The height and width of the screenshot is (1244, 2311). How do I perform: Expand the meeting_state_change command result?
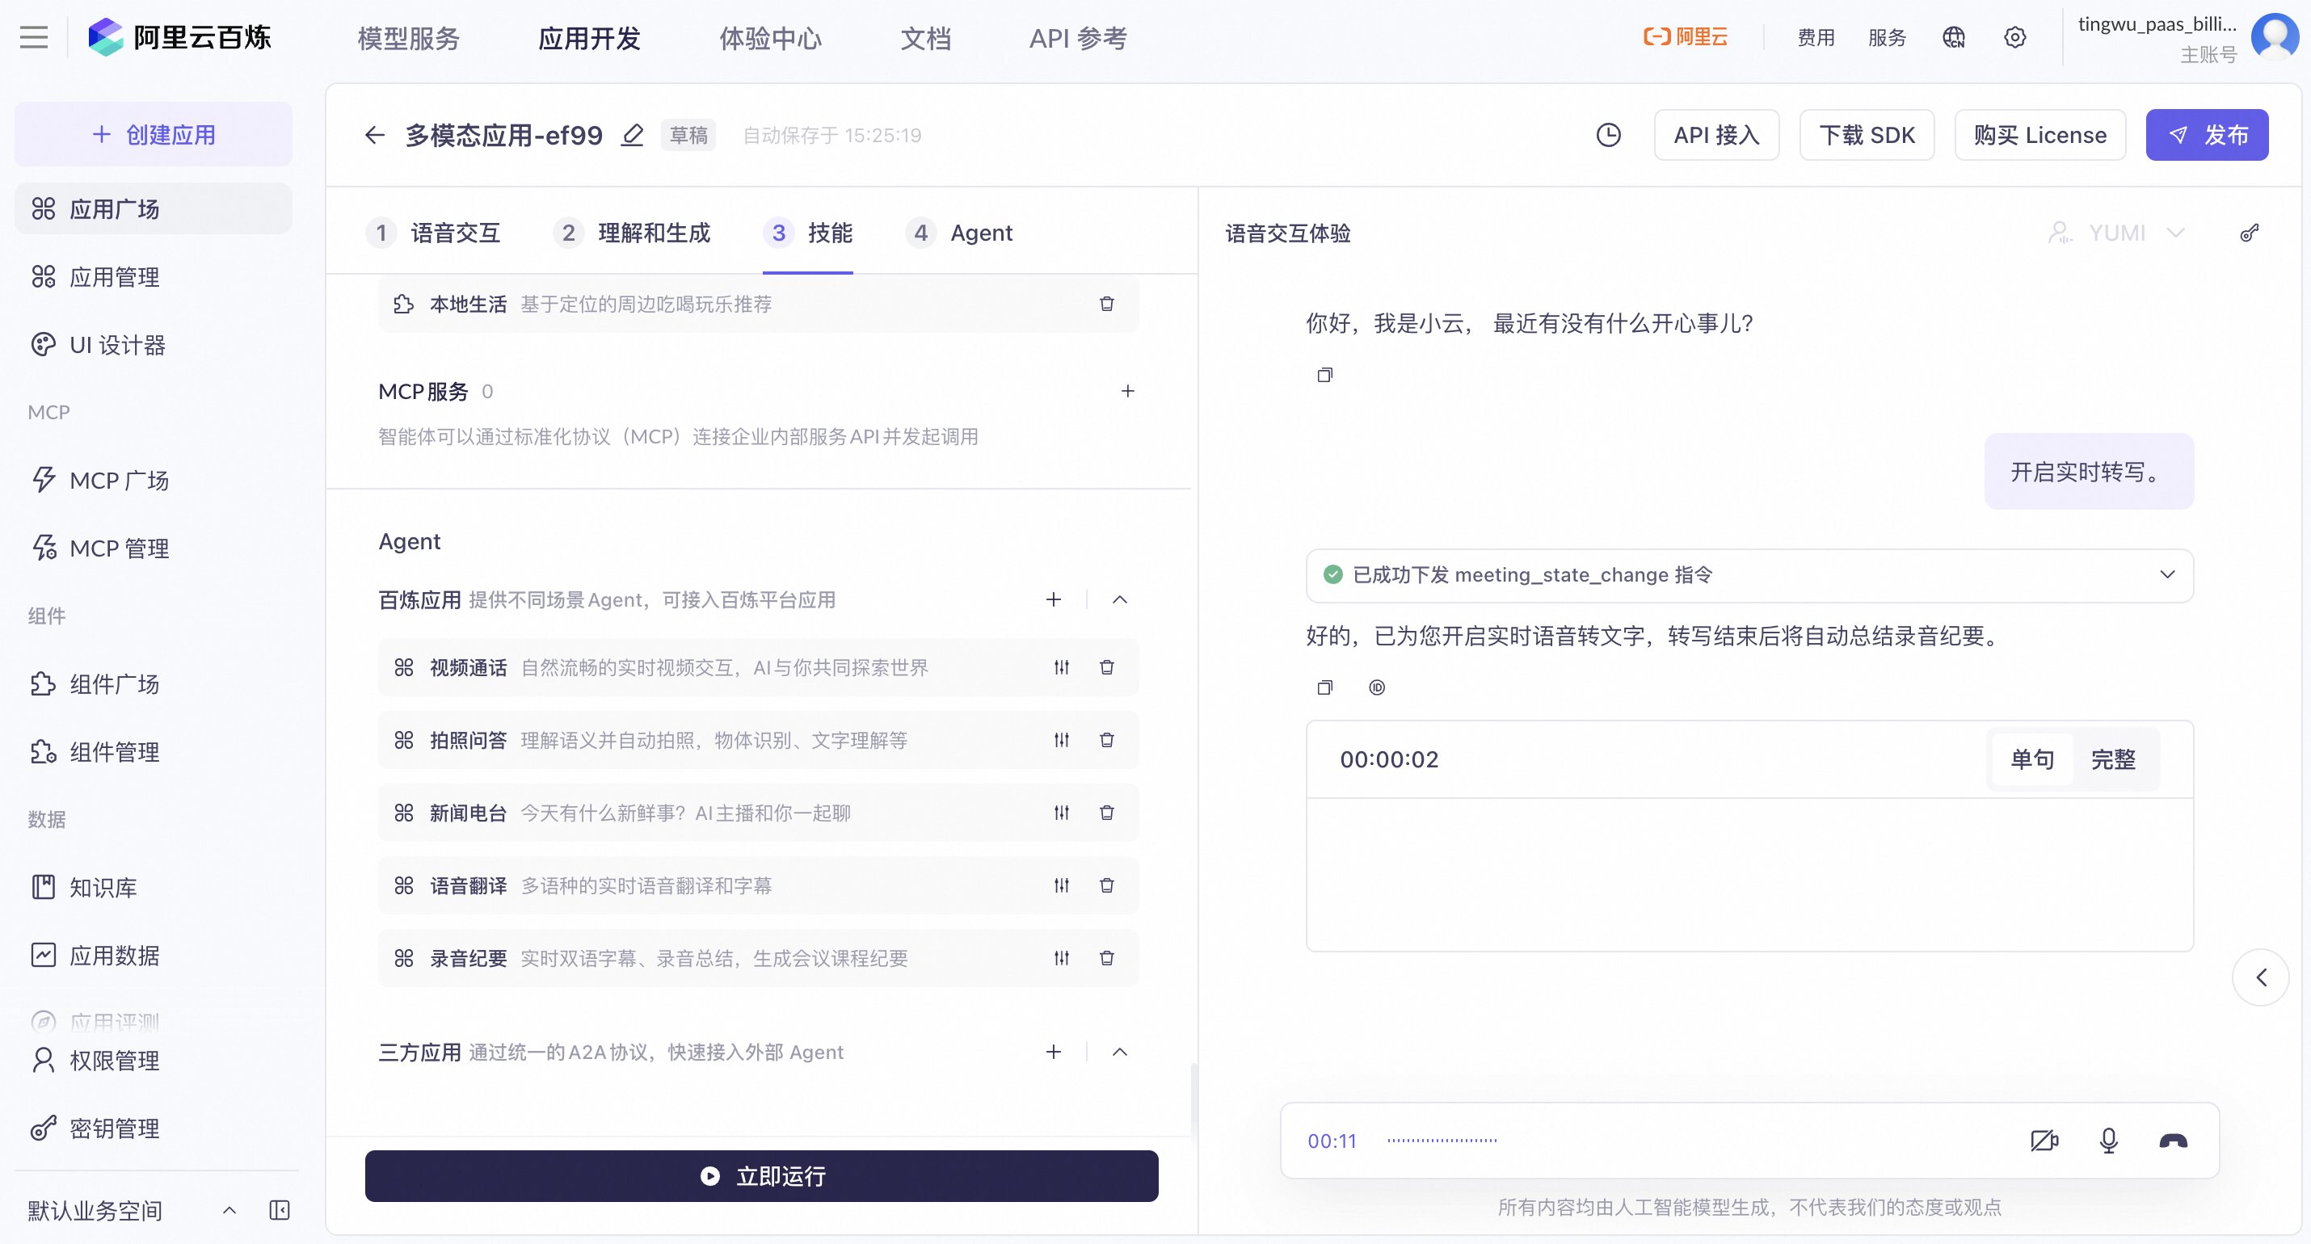[x=2166, y=575]
